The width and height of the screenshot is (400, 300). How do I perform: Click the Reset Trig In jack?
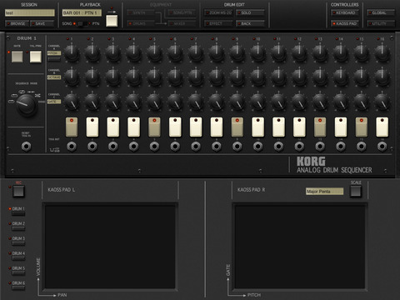click(27, 146)
